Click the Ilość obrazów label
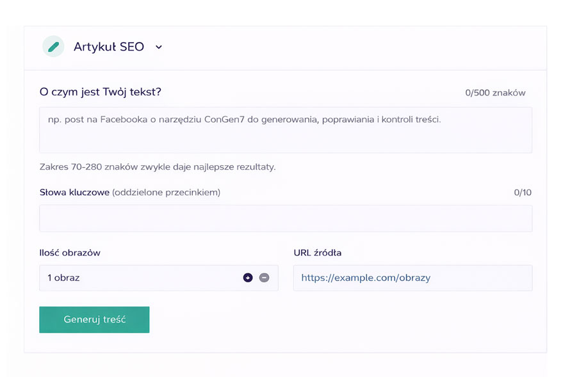This screenshot has height=377, width=570. tap(70, 253)
